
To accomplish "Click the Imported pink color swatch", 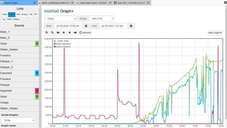I will 37,91.
